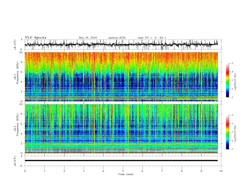The height and width of the screenshot is (192, 249).
Task: Click the "3" tick on the time axis
Action: (x=84, y=171)
